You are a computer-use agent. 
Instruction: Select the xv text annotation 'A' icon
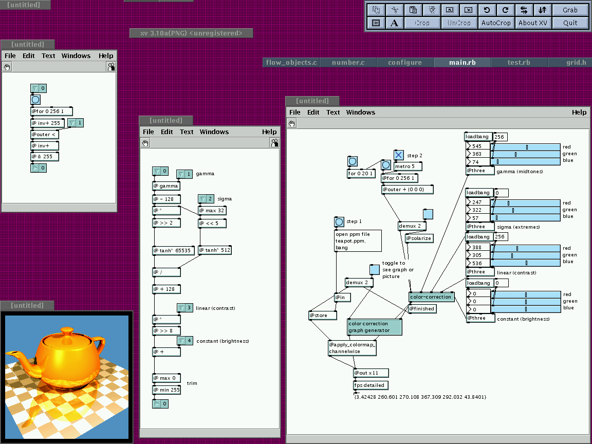click(395, 23)
